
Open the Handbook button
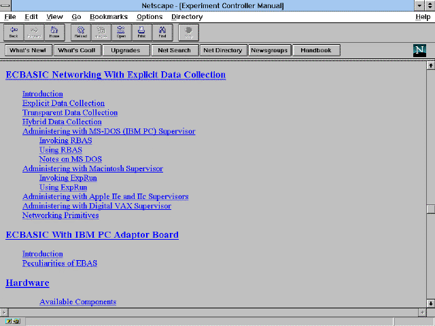316,50
